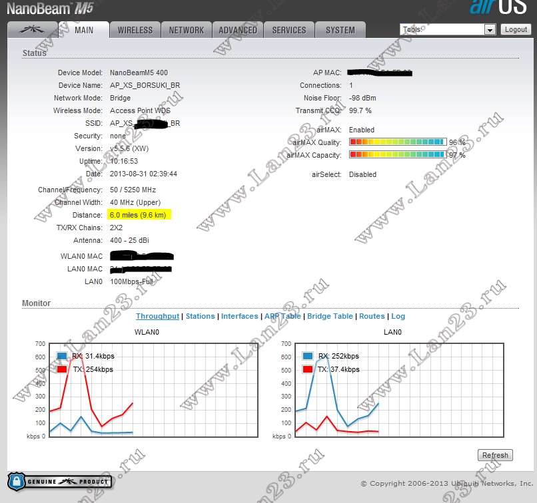Click the airMAX Quality bar

coord(398,142)
